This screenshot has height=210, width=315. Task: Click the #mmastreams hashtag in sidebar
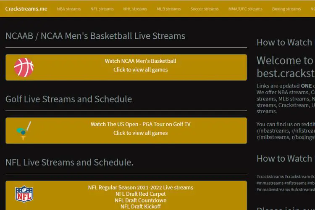pos(270,183)
